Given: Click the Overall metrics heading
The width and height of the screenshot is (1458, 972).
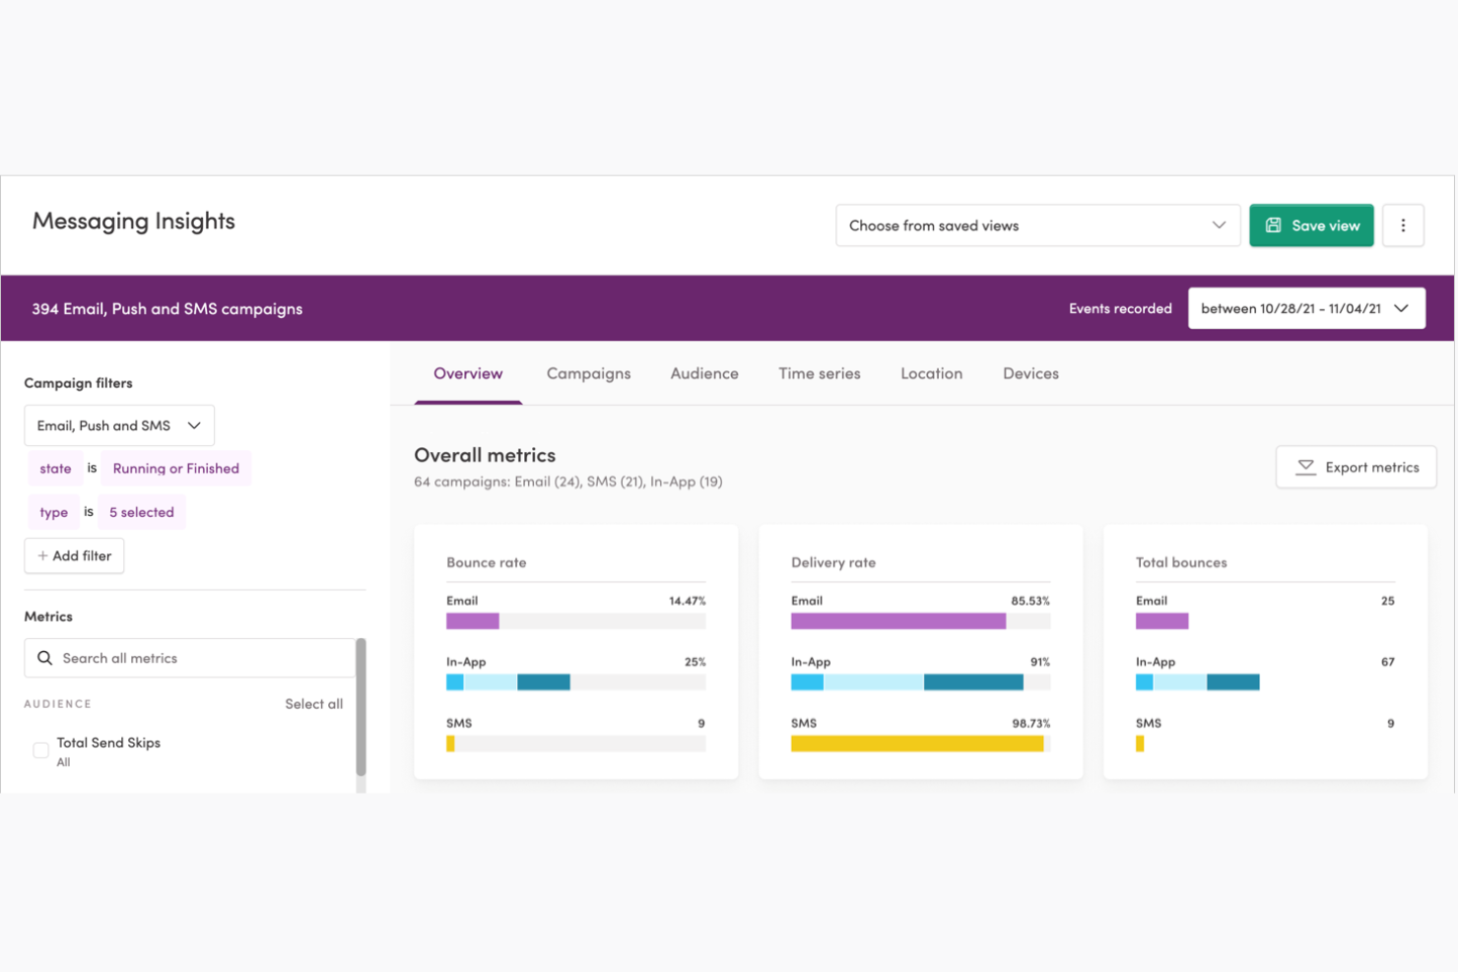Looking at the screenshot, I should point(485,455).
